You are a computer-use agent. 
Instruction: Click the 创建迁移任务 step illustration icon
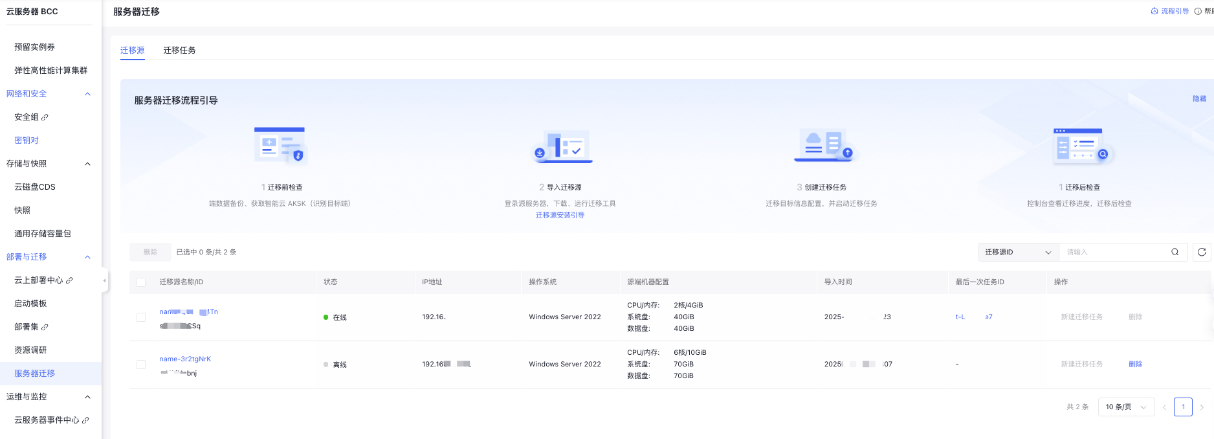(822, 146)
